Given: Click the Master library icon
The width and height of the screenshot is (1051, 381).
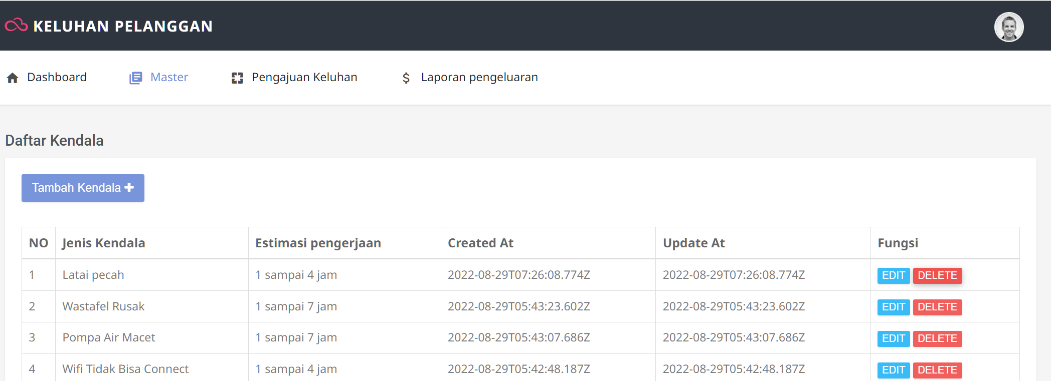Looking at the screenshot, I should tap(136, 78).
